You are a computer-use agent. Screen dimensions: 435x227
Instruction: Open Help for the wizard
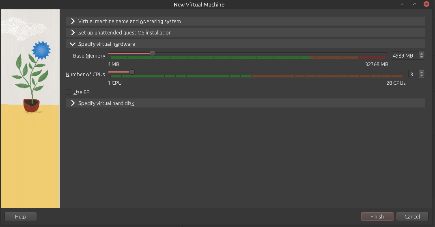pos(20,217)
